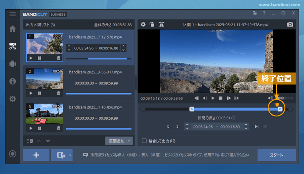Expand the output format dropdown arrow
The image size is (304, 174).
click(x=70, y=155)
